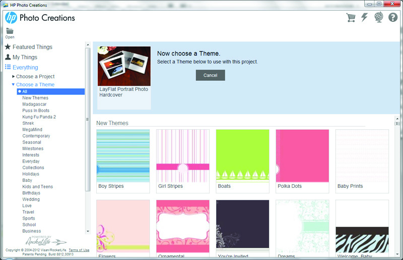Choose the Kung Fu Panda 2 category
This screenshot has height=260, width=403.
tap(39, 117)
